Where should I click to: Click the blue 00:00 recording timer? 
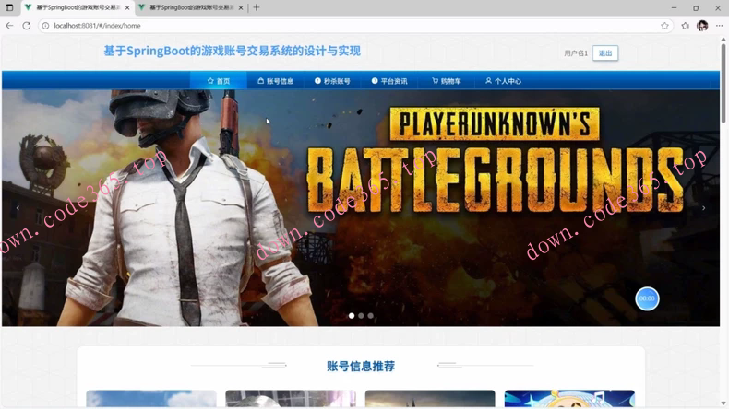[647, 298]
